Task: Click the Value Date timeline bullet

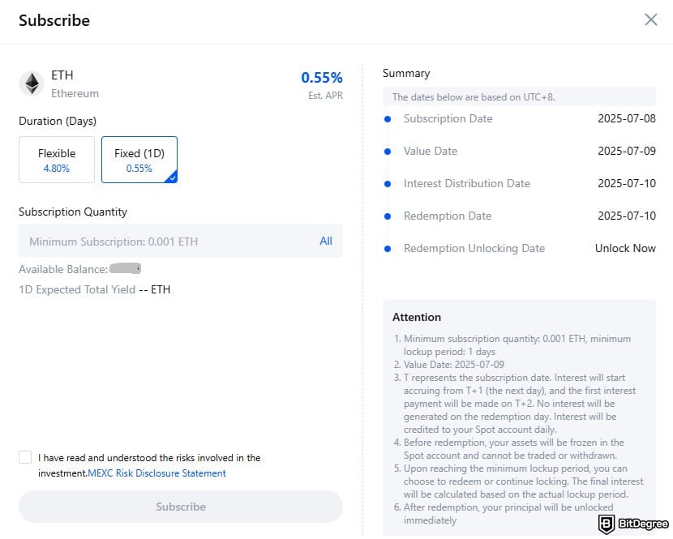Action: coord(388,152)
